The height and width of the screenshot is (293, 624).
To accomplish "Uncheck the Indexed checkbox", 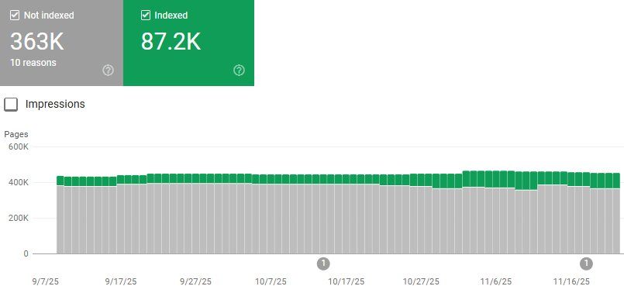I will (x=146, y=16).
